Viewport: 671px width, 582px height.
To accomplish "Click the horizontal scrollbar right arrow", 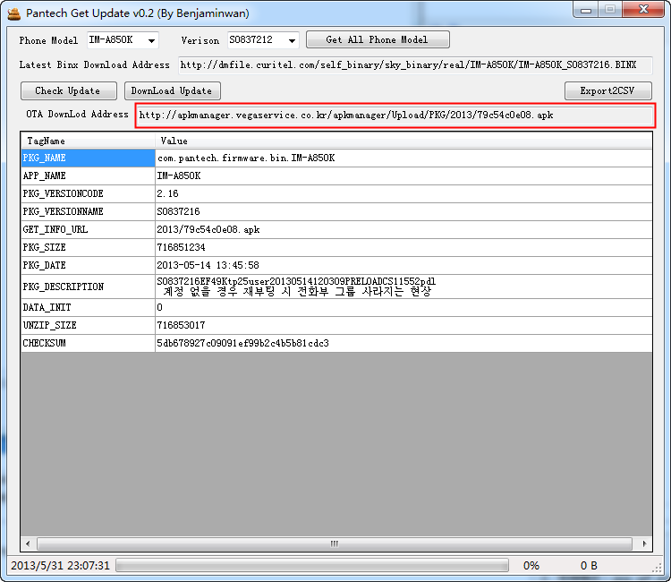I will (644, 543).
